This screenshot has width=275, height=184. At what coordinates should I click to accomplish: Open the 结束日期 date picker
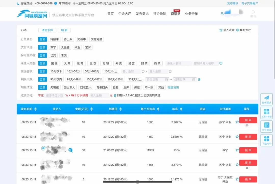point(184,79)
